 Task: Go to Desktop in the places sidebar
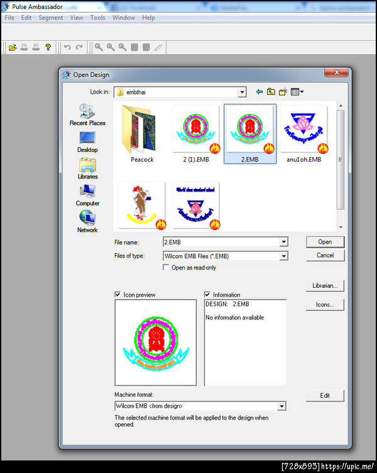point(87,142)
